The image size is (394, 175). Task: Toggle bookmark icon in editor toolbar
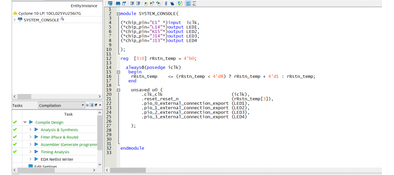point(146,3)
